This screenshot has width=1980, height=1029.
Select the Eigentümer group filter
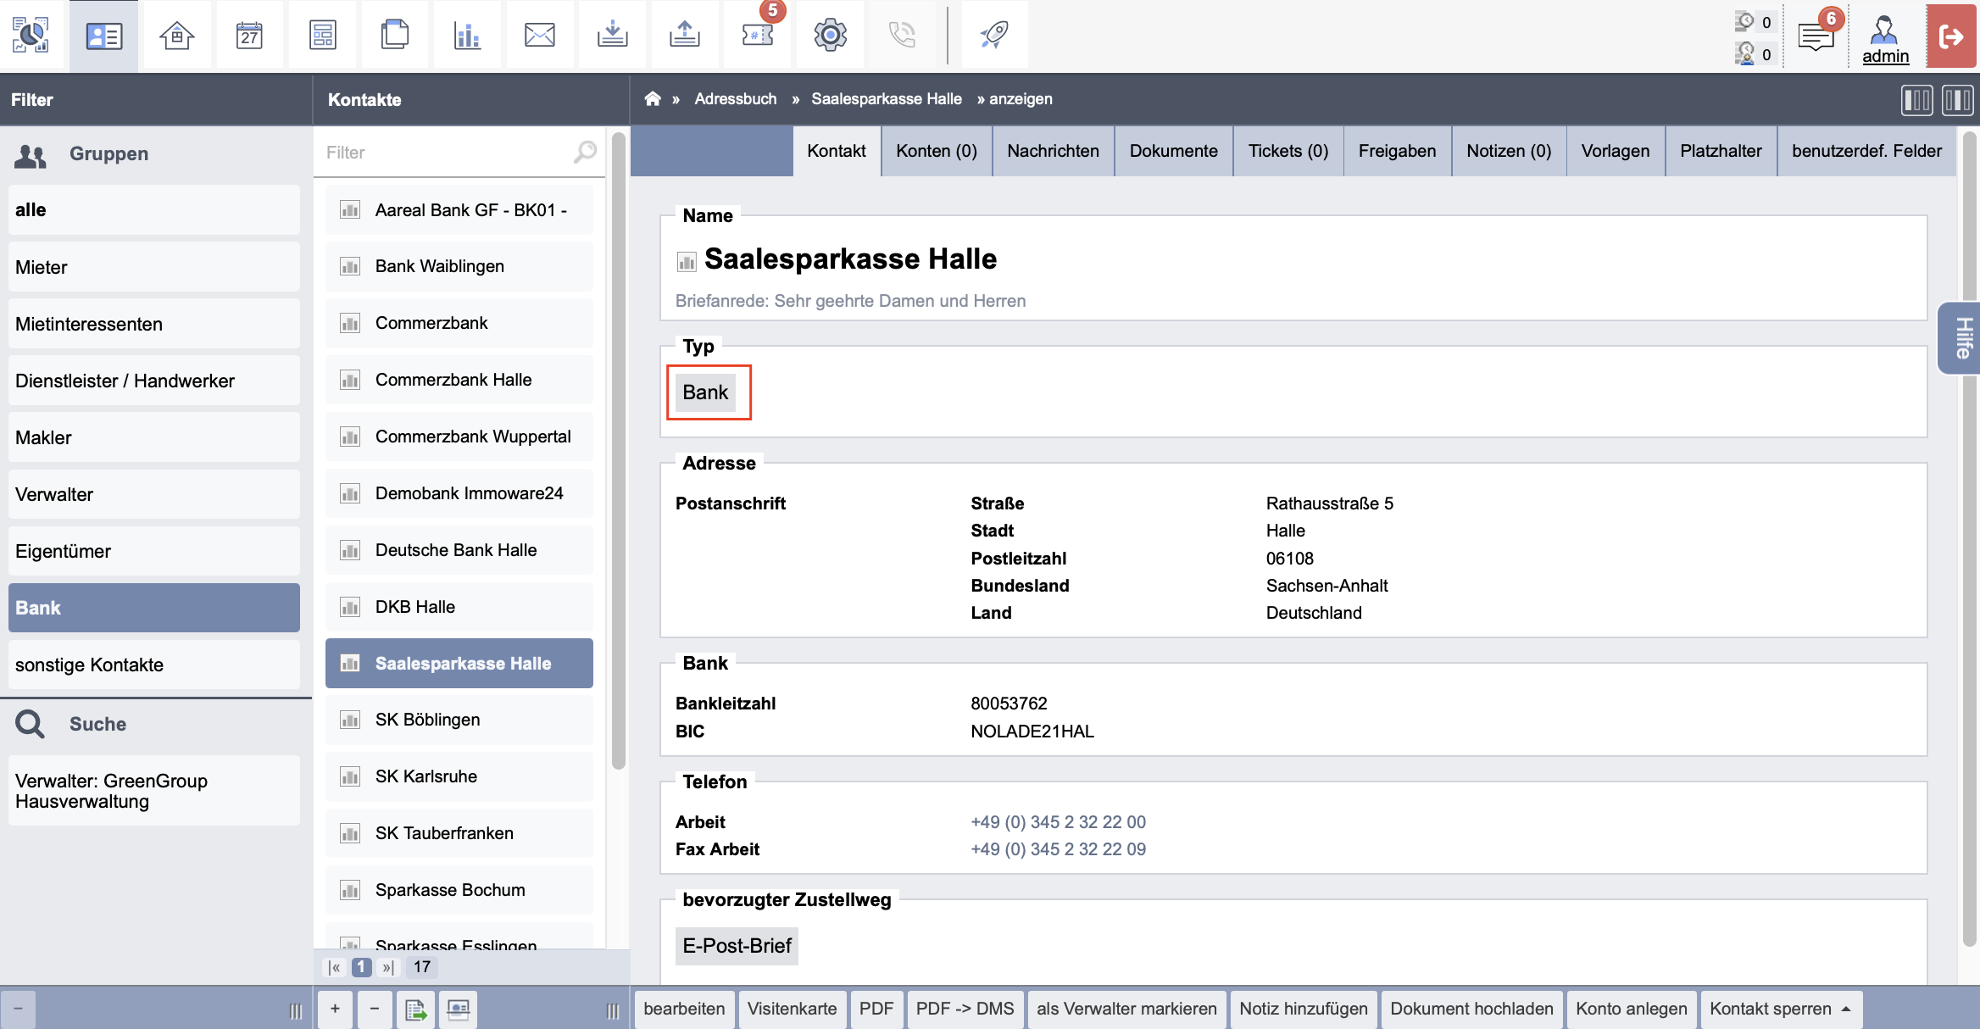point(154,551)
